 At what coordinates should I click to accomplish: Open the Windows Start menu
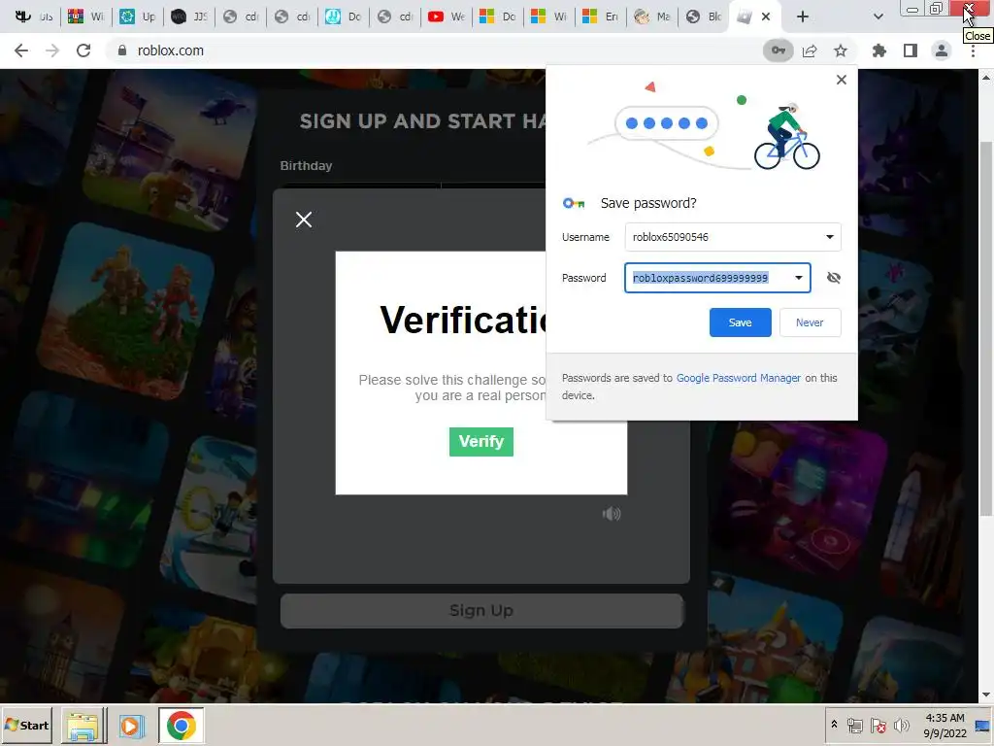[27, 725]
